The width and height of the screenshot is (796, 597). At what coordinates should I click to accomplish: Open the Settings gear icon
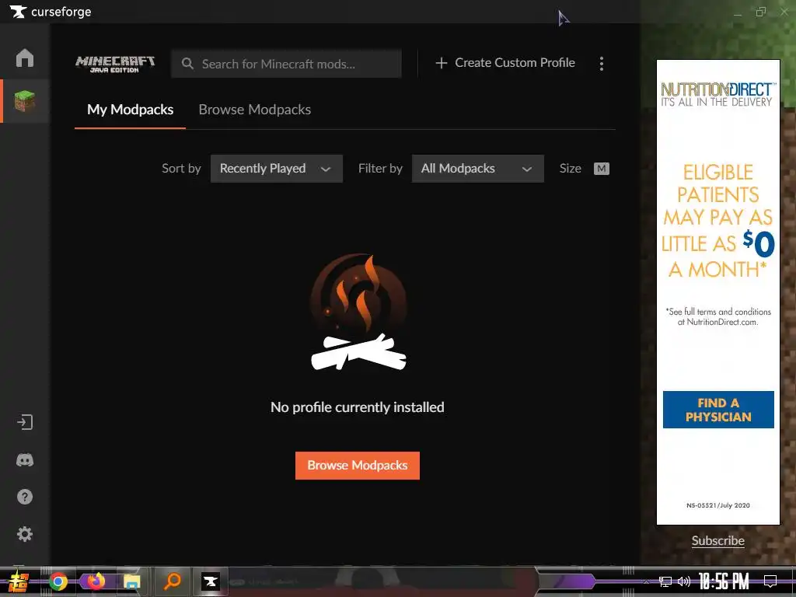(24, 534)
